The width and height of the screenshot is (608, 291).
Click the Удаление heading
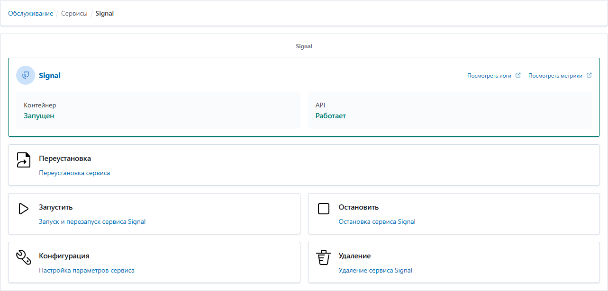355,256
